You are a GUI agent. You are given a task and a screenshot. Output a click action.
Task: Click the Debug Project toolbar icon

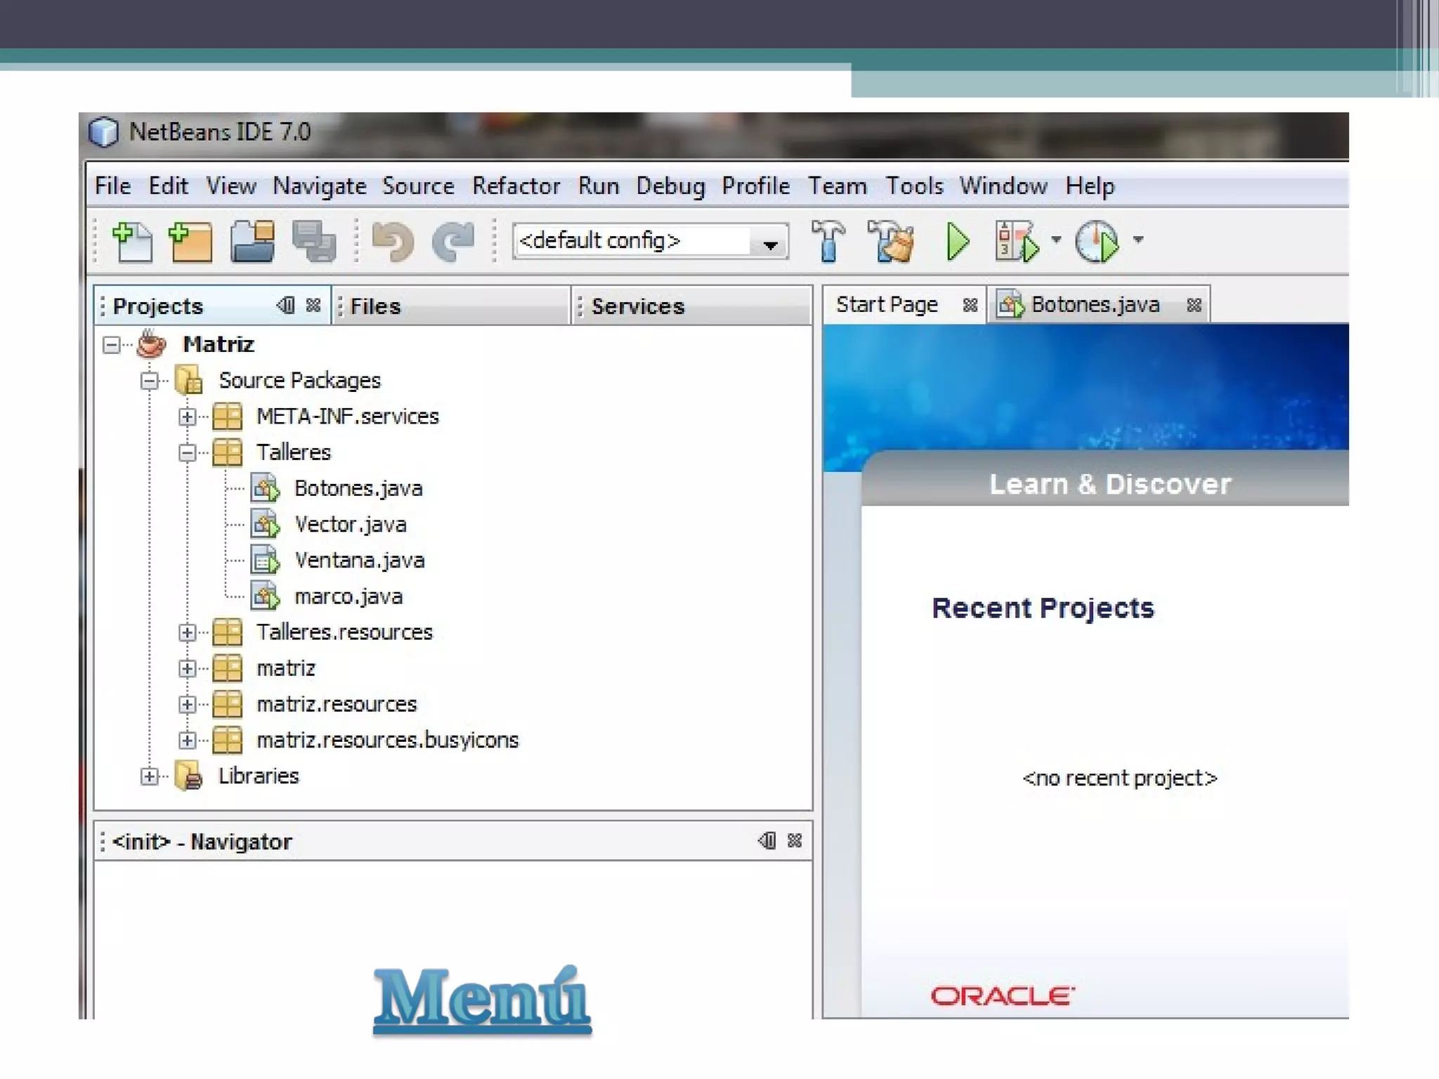pos(1016,241)
